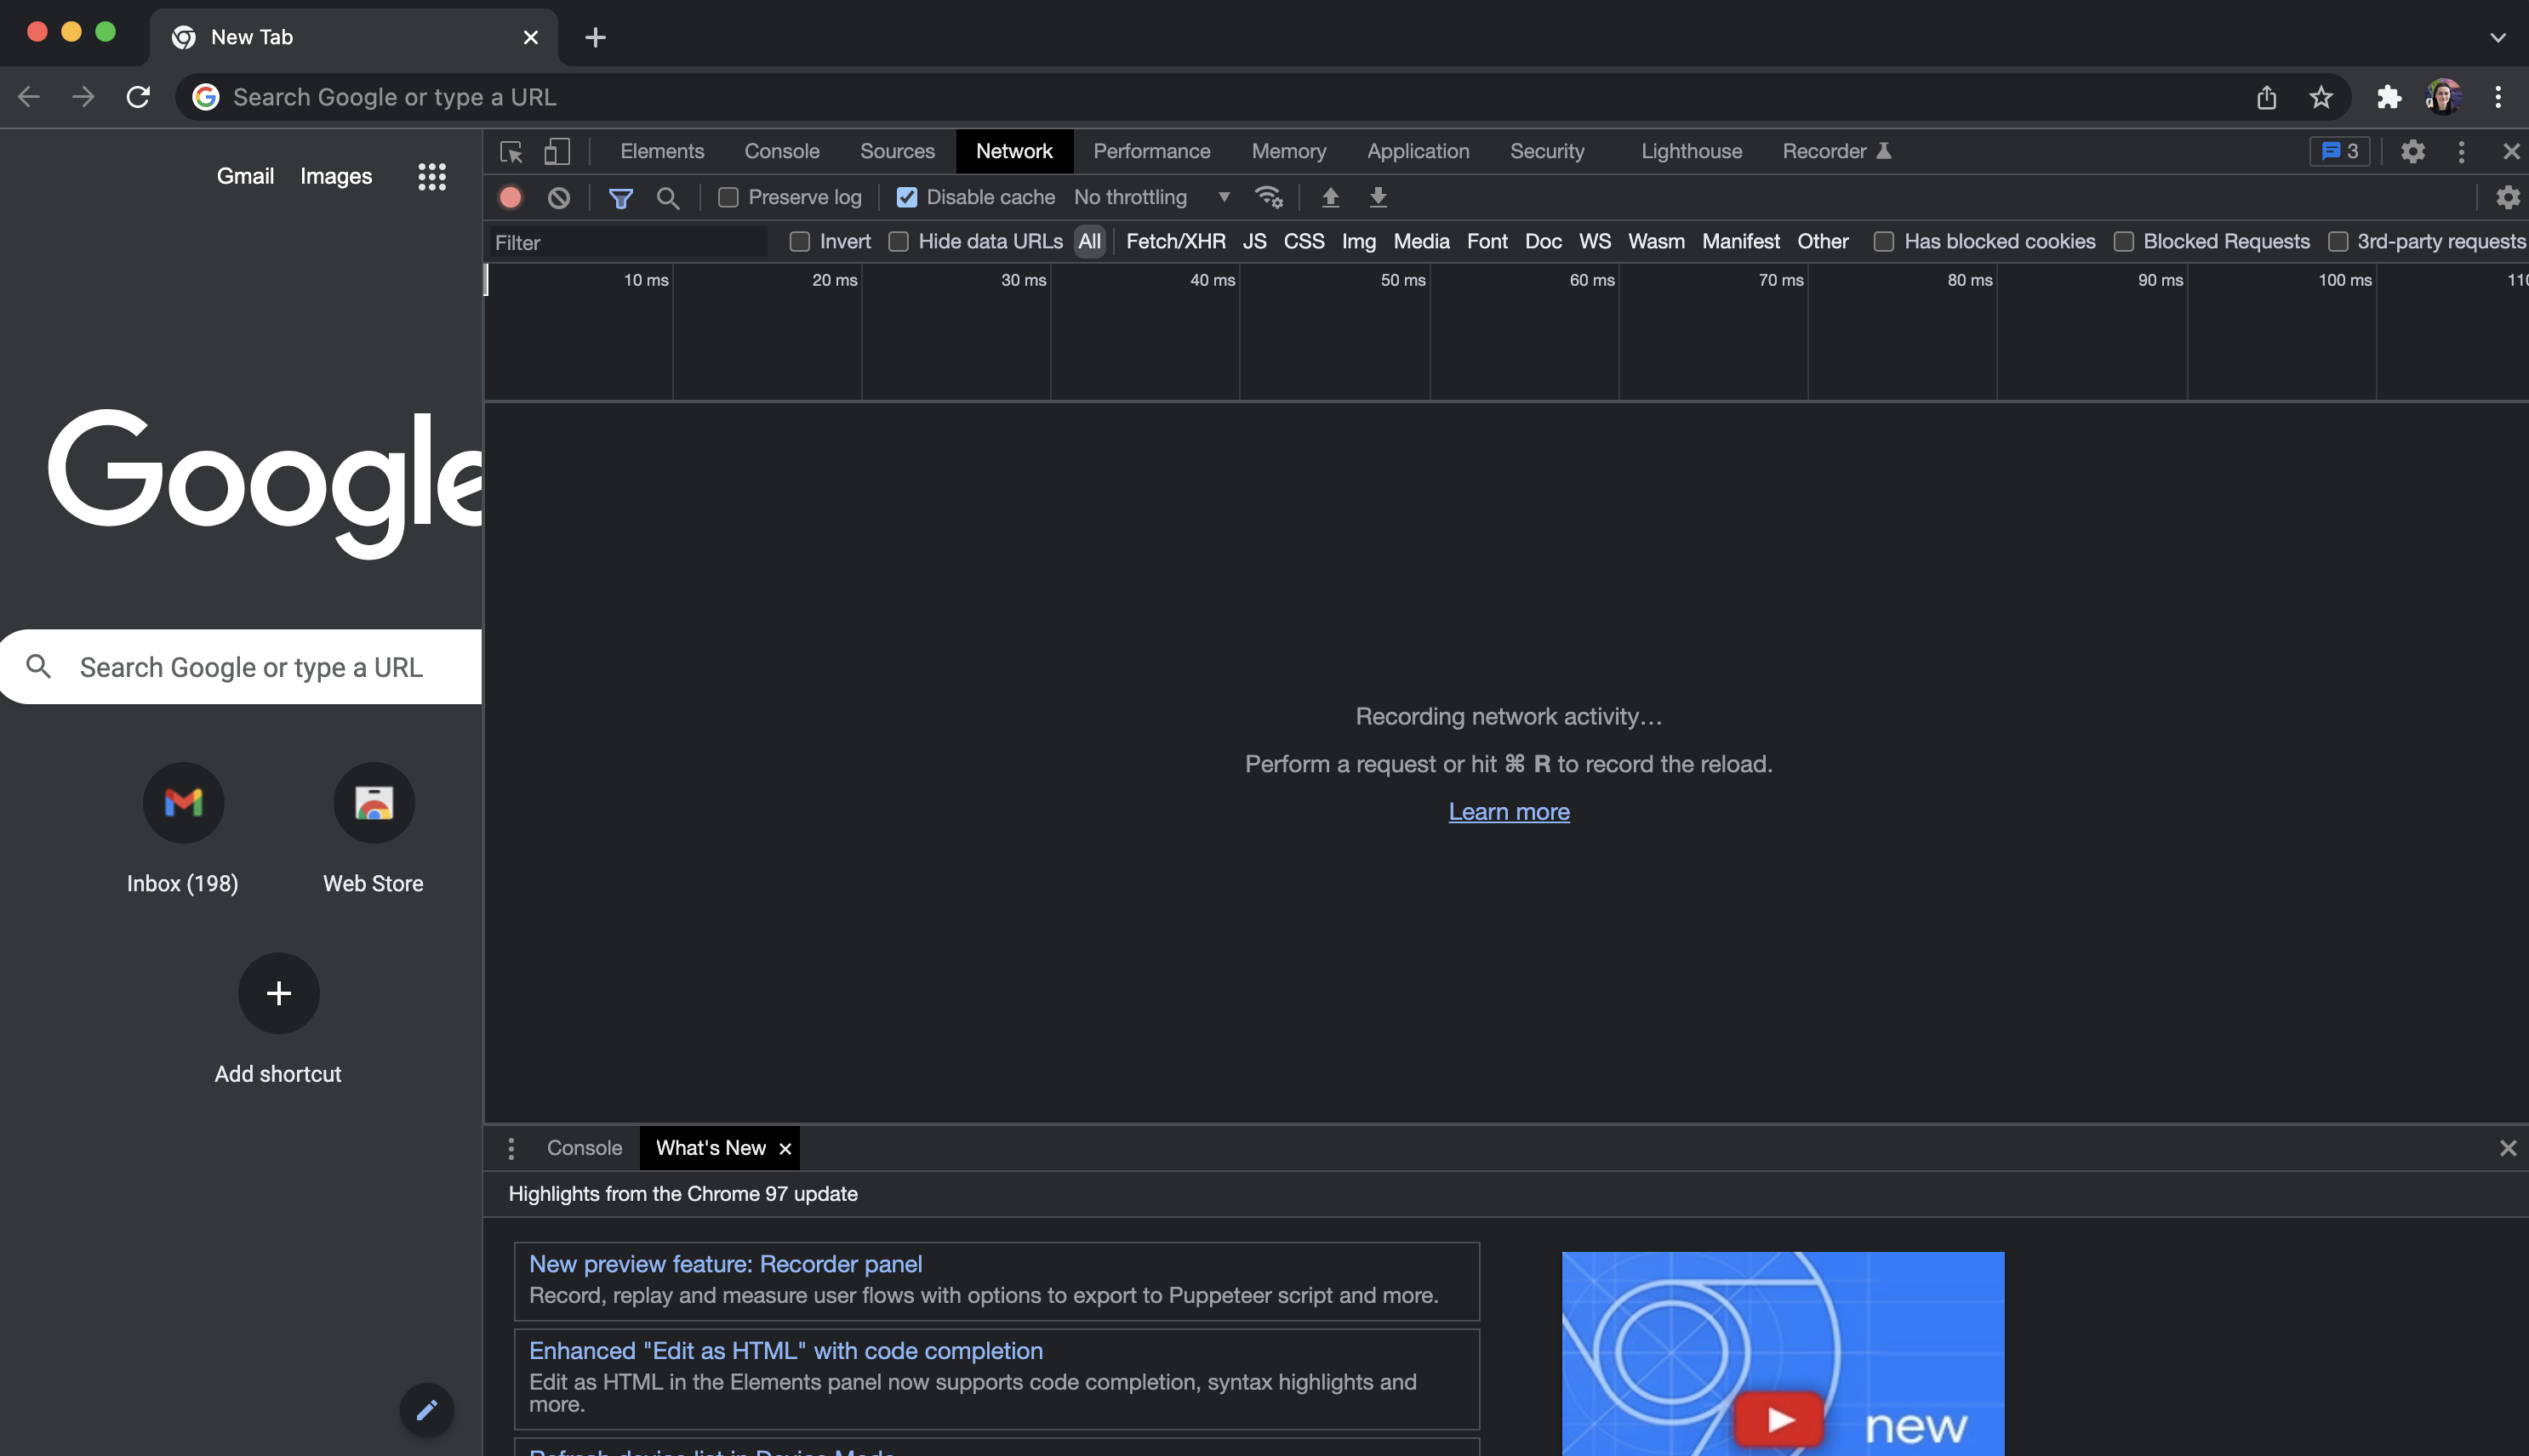This screenshot has height=1456, width=2529.
Task: Expand the tab search chevron
Action: [2498, 37]
